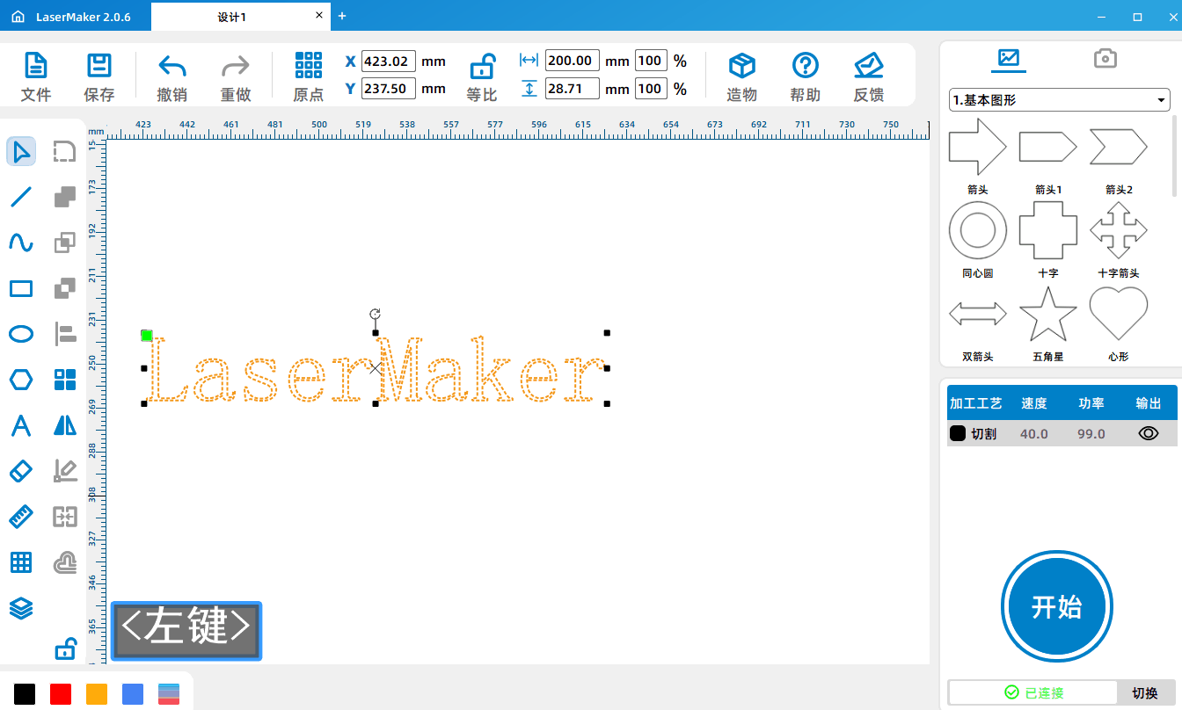This screenshot has width=1182, height=710.
Task: Select the rectangle drawing tool
Action: [x=21, y=288]
